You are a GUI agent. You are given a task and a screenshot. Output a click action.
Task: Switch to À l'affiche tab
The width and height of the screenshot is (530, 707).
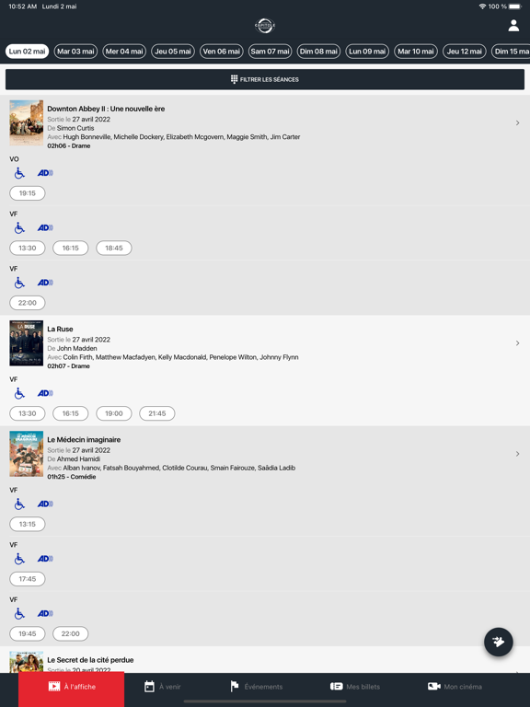pos(71,687)
